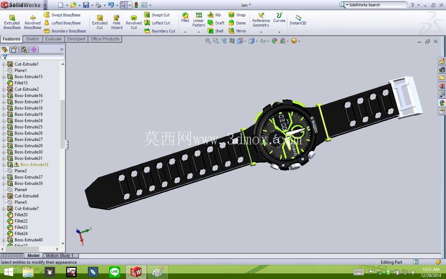Choose the Swept Cut command
This screenshot has height=279, width=446.
tap(157, 15)
